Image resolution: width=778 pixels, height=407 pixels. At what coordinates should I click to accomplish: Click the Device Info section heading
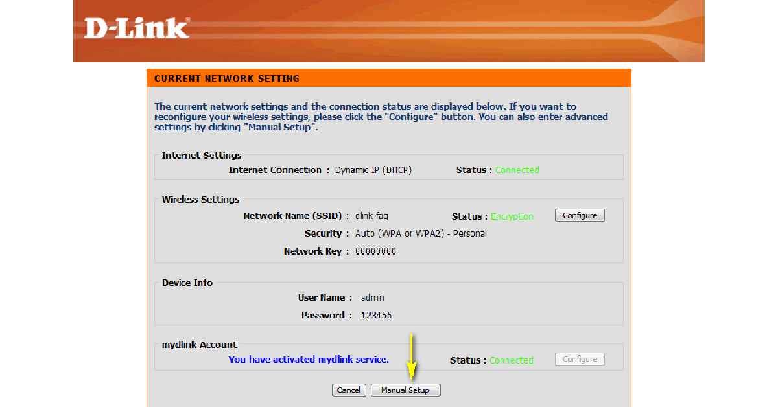[x=187, y=283]
